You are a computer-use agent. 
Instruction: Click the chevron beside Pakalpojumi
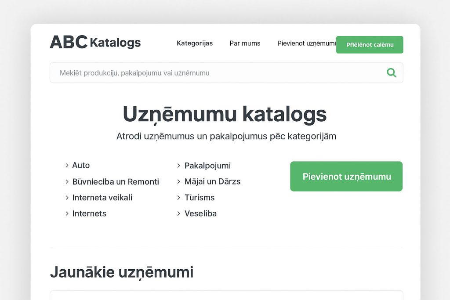[179, 166]
